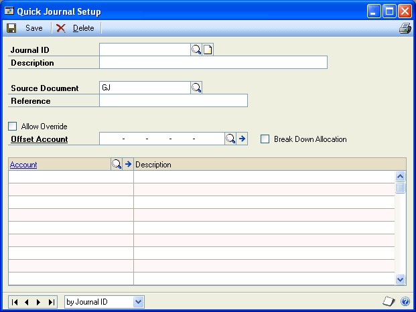
Task: Open Offset Account lookup magnifier
Action: click(x=230, y=139)
